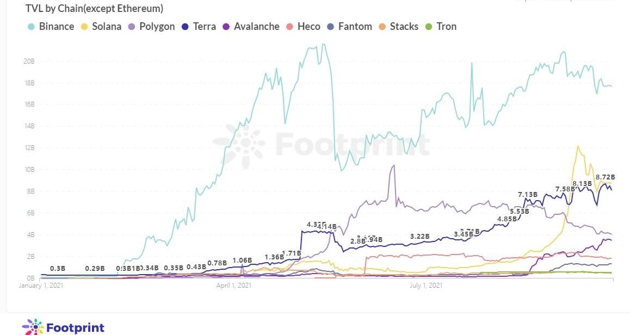630x335 pixels.
Task: Click the 4.32B Terra data label
Action: (316, 225)
